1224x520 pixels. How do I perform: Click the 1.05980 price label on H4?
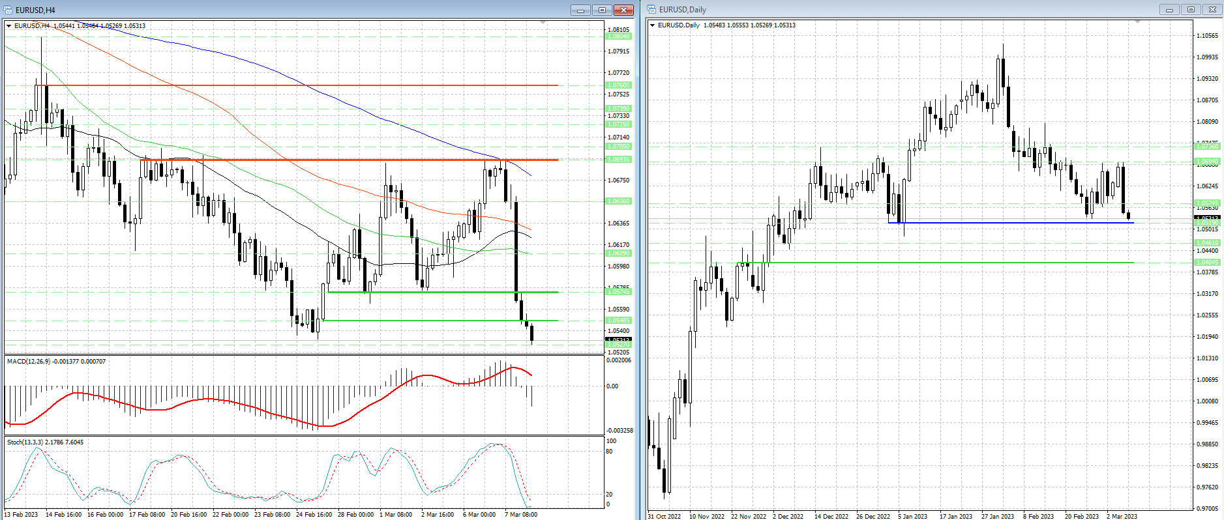[x=619, y=266]
